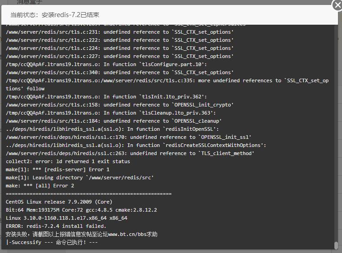This screenshot has height=253, width=342.
Task: Click the 'CentOS Linux release 7.9.2009' line
Action: click(x=59, y=202)
